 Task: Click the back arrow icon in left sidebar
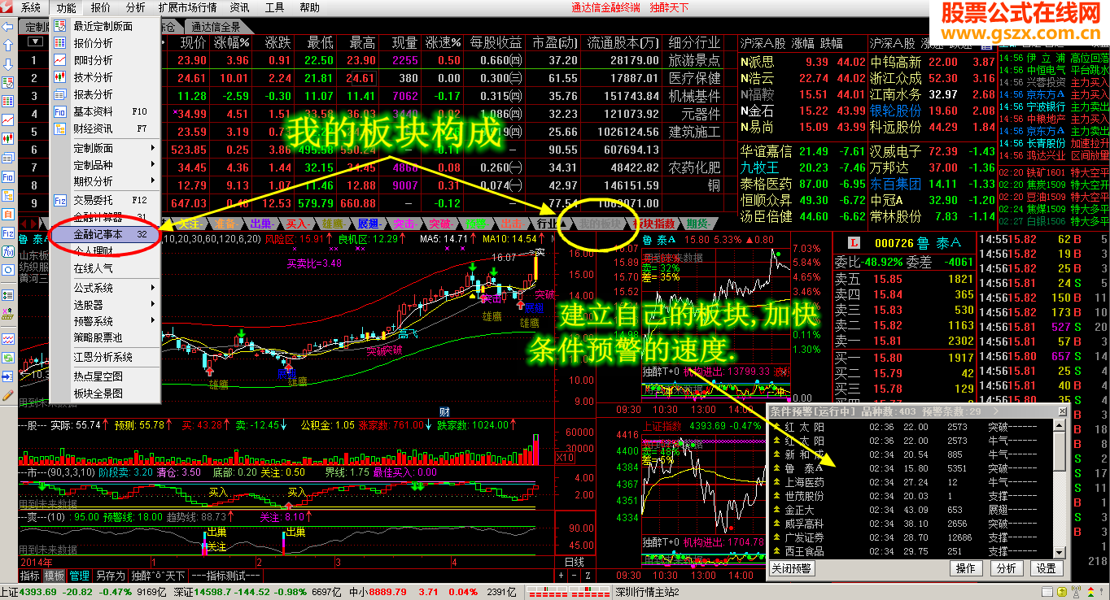(x=7, y=27)
